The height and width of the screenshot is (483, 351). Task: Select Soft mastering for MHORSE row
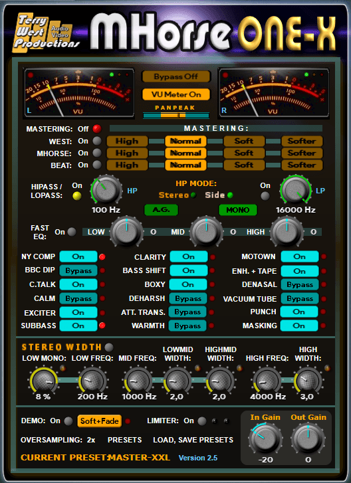[244, 153]
